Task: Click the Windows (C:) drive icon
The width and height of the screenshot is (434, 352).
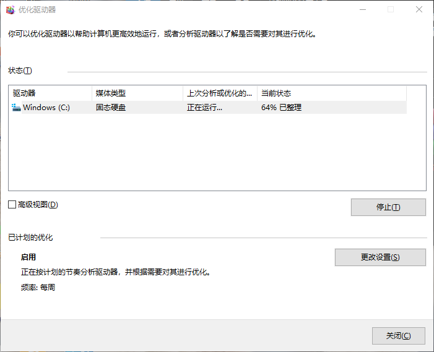Action: (16, 108)
